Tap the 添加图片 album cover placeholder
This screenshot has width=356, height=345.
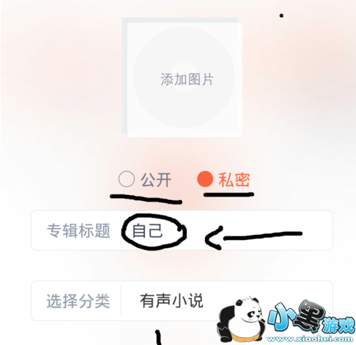pos(184,79)
